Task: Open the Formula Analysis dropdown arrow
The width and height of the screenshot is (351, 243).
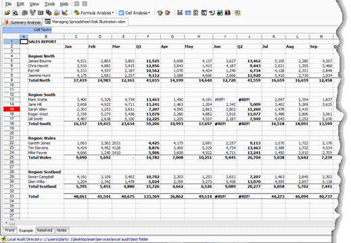Action: 113,13
